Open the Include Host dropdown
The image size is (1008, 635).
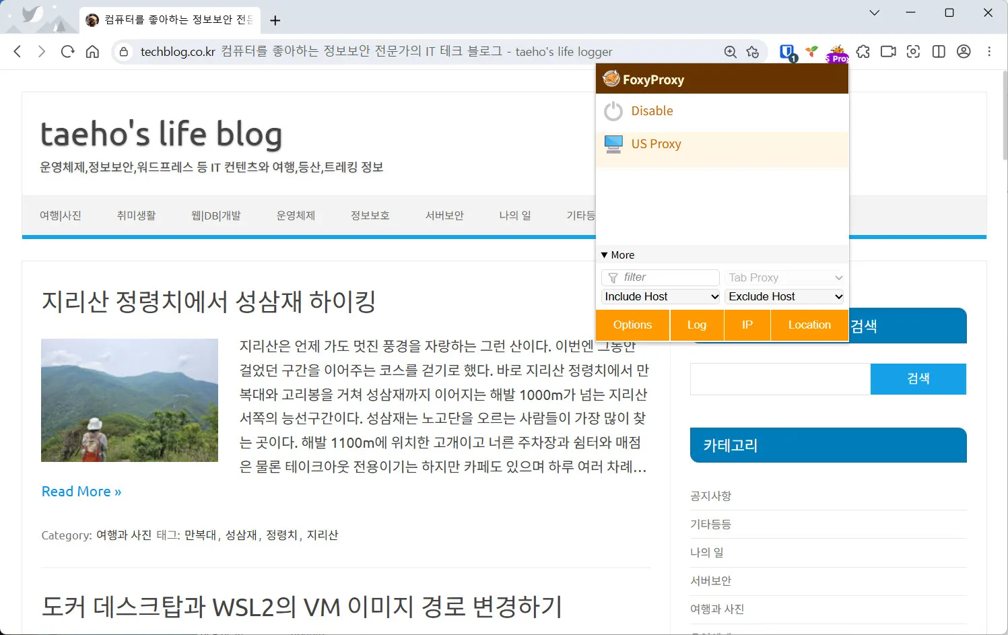coord(660,296)
